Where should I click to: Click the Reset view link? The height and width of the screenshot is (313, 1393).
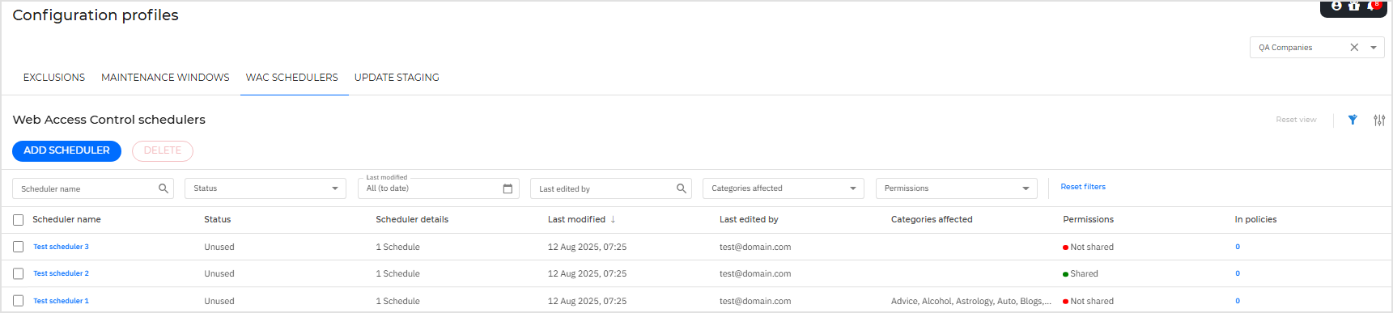click(x=1296, y=120)
